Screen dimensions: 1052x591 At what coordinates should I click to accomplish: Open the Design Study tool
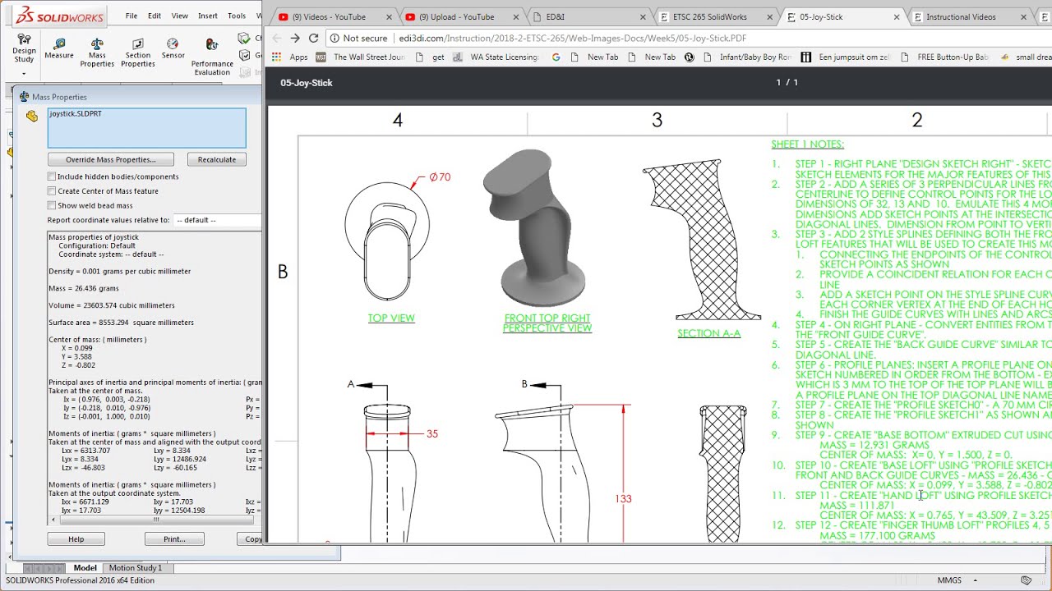24,48
